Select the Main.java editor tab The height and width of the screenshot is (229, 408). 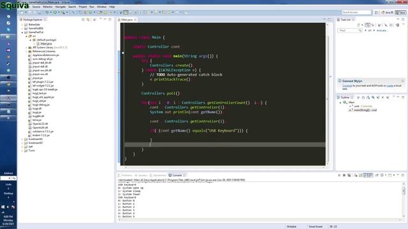coord(127,20)
